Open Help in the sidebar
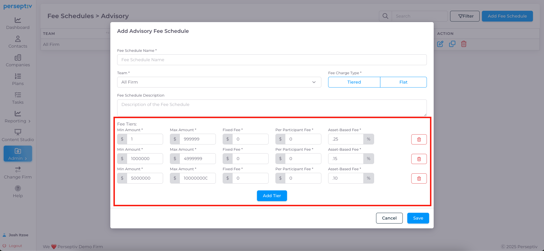 [x=18, y=192]
